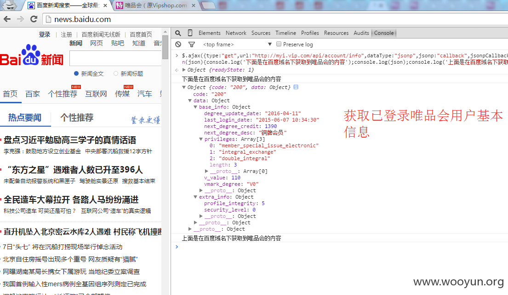Click the page vertical scrollbar thumb
This screenshot has width=508, height=295.
pyautogui.click(x=165, y=47)
